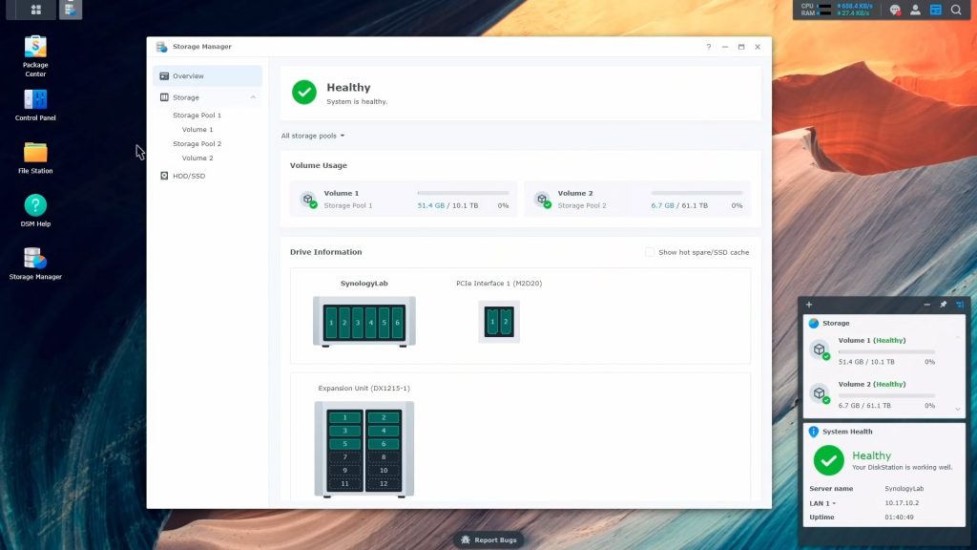Enable Show hot spare/SSD cache checkbox
Viewport: 977px width, 550px height.
tap(650, 252)
